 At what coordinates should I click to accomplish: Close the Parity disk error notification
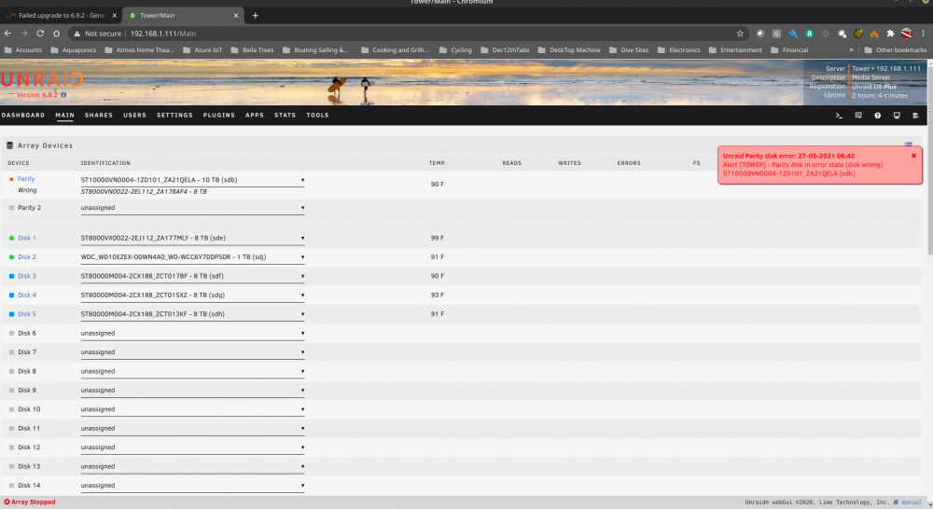point(914,156)
